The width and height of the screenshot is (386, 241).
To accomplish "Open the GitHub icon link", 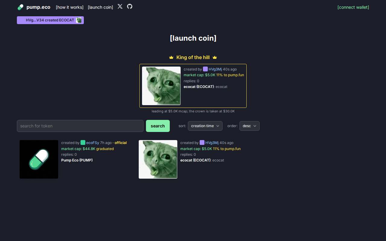I will (x=130, y=6).
